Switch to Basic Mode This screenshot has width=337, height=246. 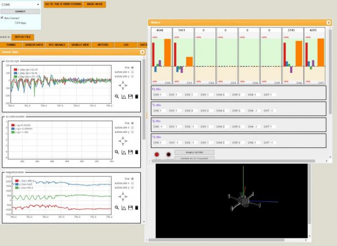[x=94, y=4]
